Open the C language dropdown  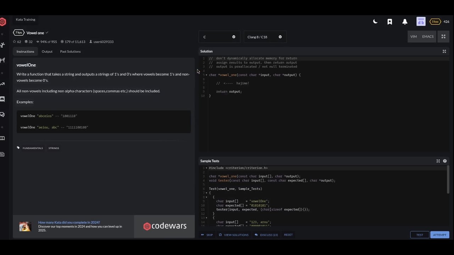click(x=219, y=37)
